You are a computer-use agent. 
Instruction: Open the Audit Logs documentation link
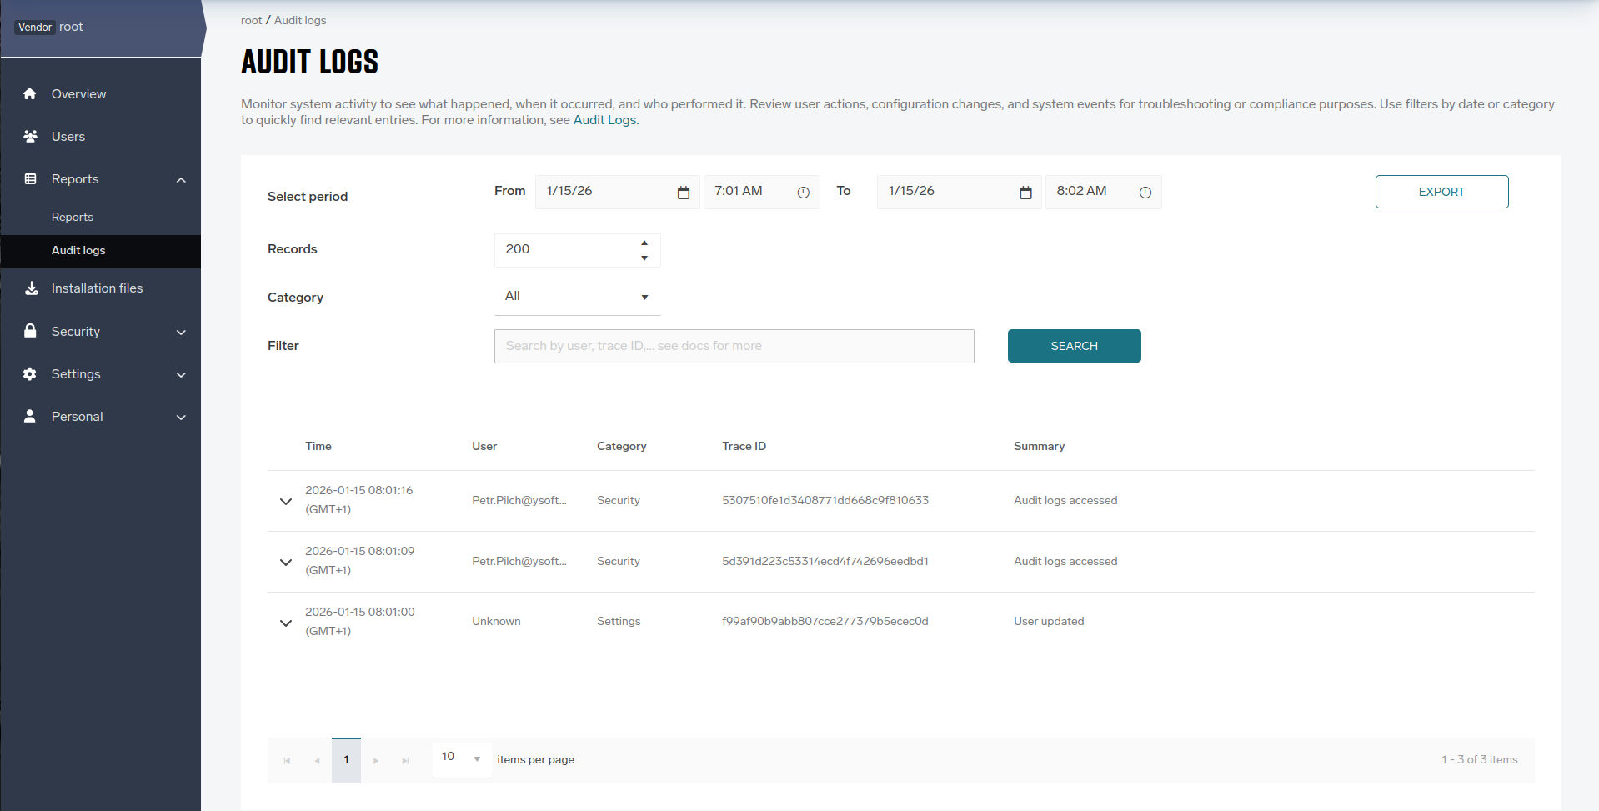click(x=605, y=120)
